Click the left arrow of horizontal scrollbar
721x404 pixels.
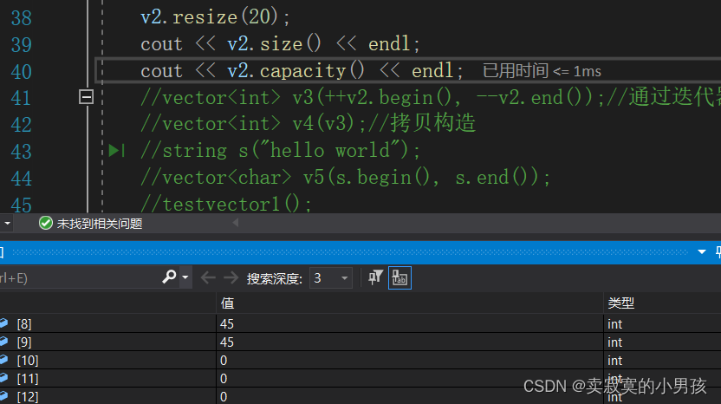tap(236, 223)
